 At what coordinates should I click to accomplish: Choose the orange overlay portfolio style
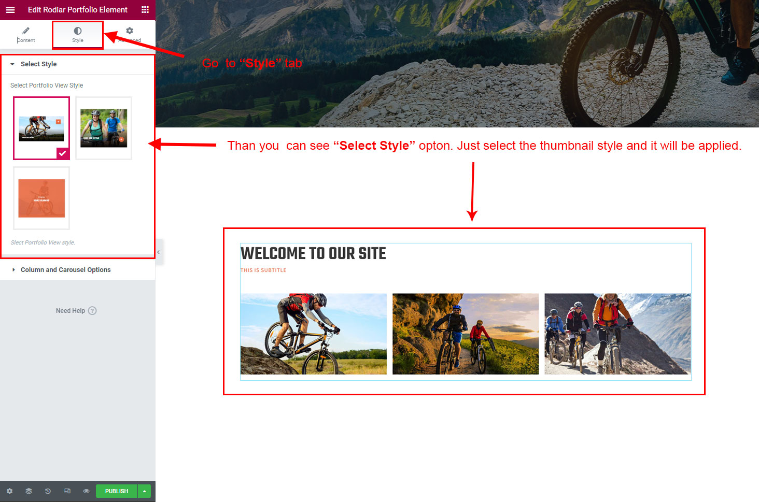pos(41,198)
